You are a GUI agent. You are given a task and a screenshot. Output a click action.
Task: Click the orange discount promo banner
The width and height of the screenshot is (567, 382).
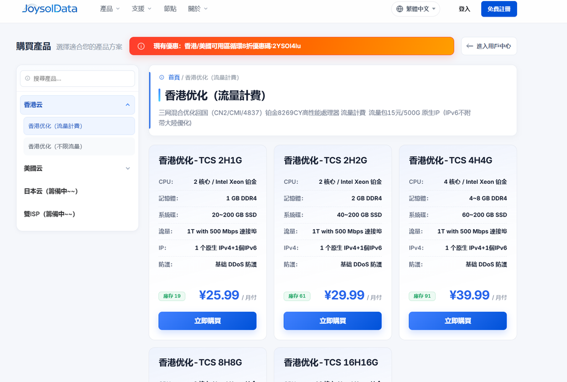[x=292, y=47]
